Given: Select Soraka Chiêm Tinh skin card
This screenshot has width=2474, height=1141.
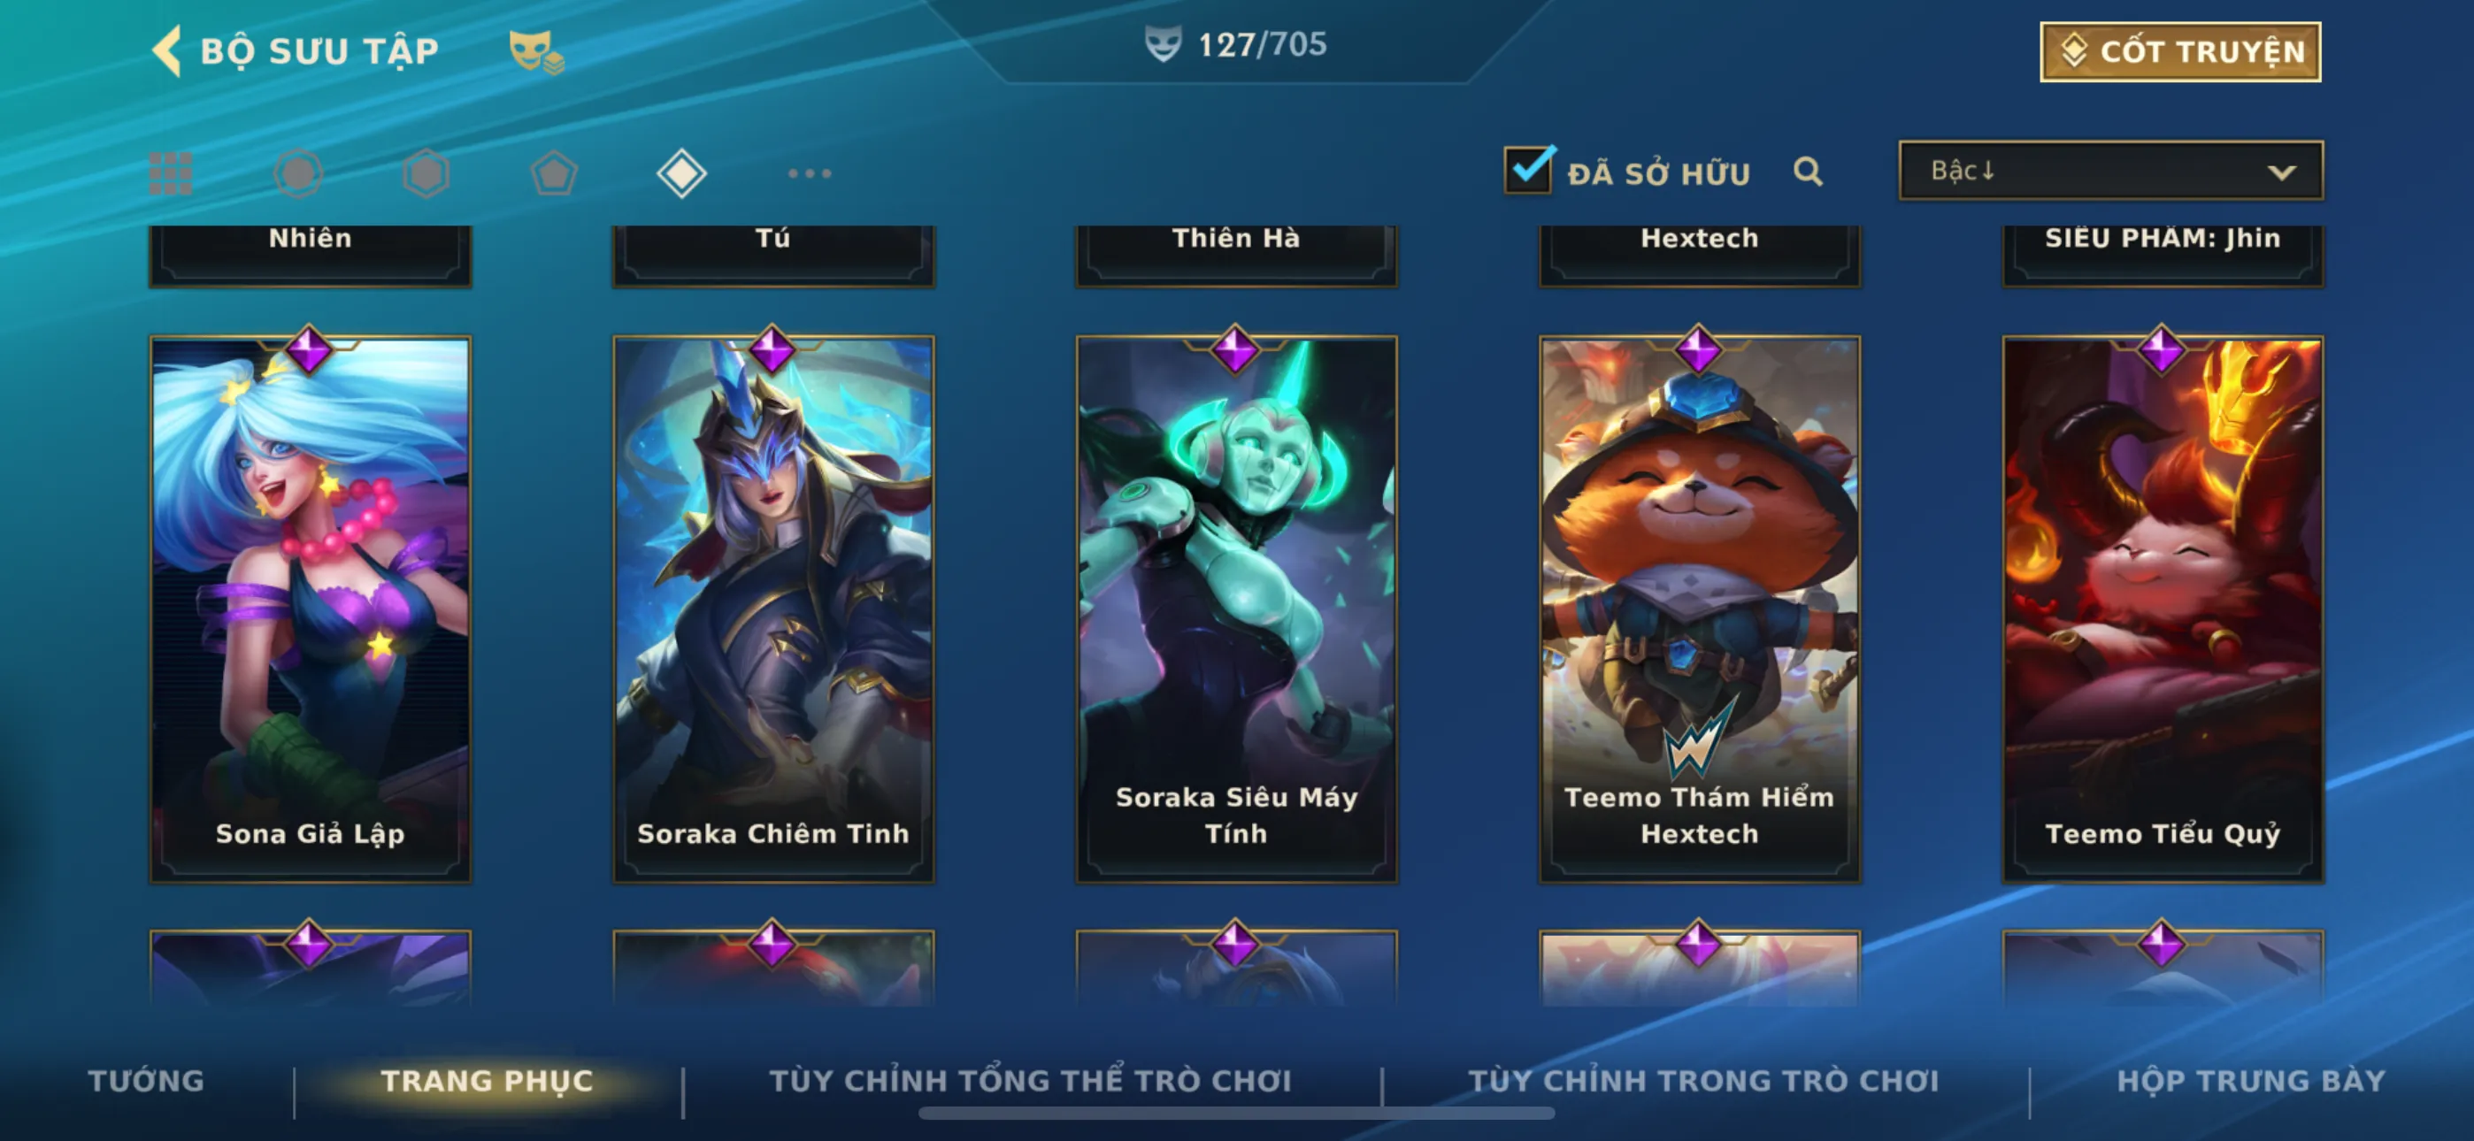Looking at the screenshot, I should click(773, 609).
